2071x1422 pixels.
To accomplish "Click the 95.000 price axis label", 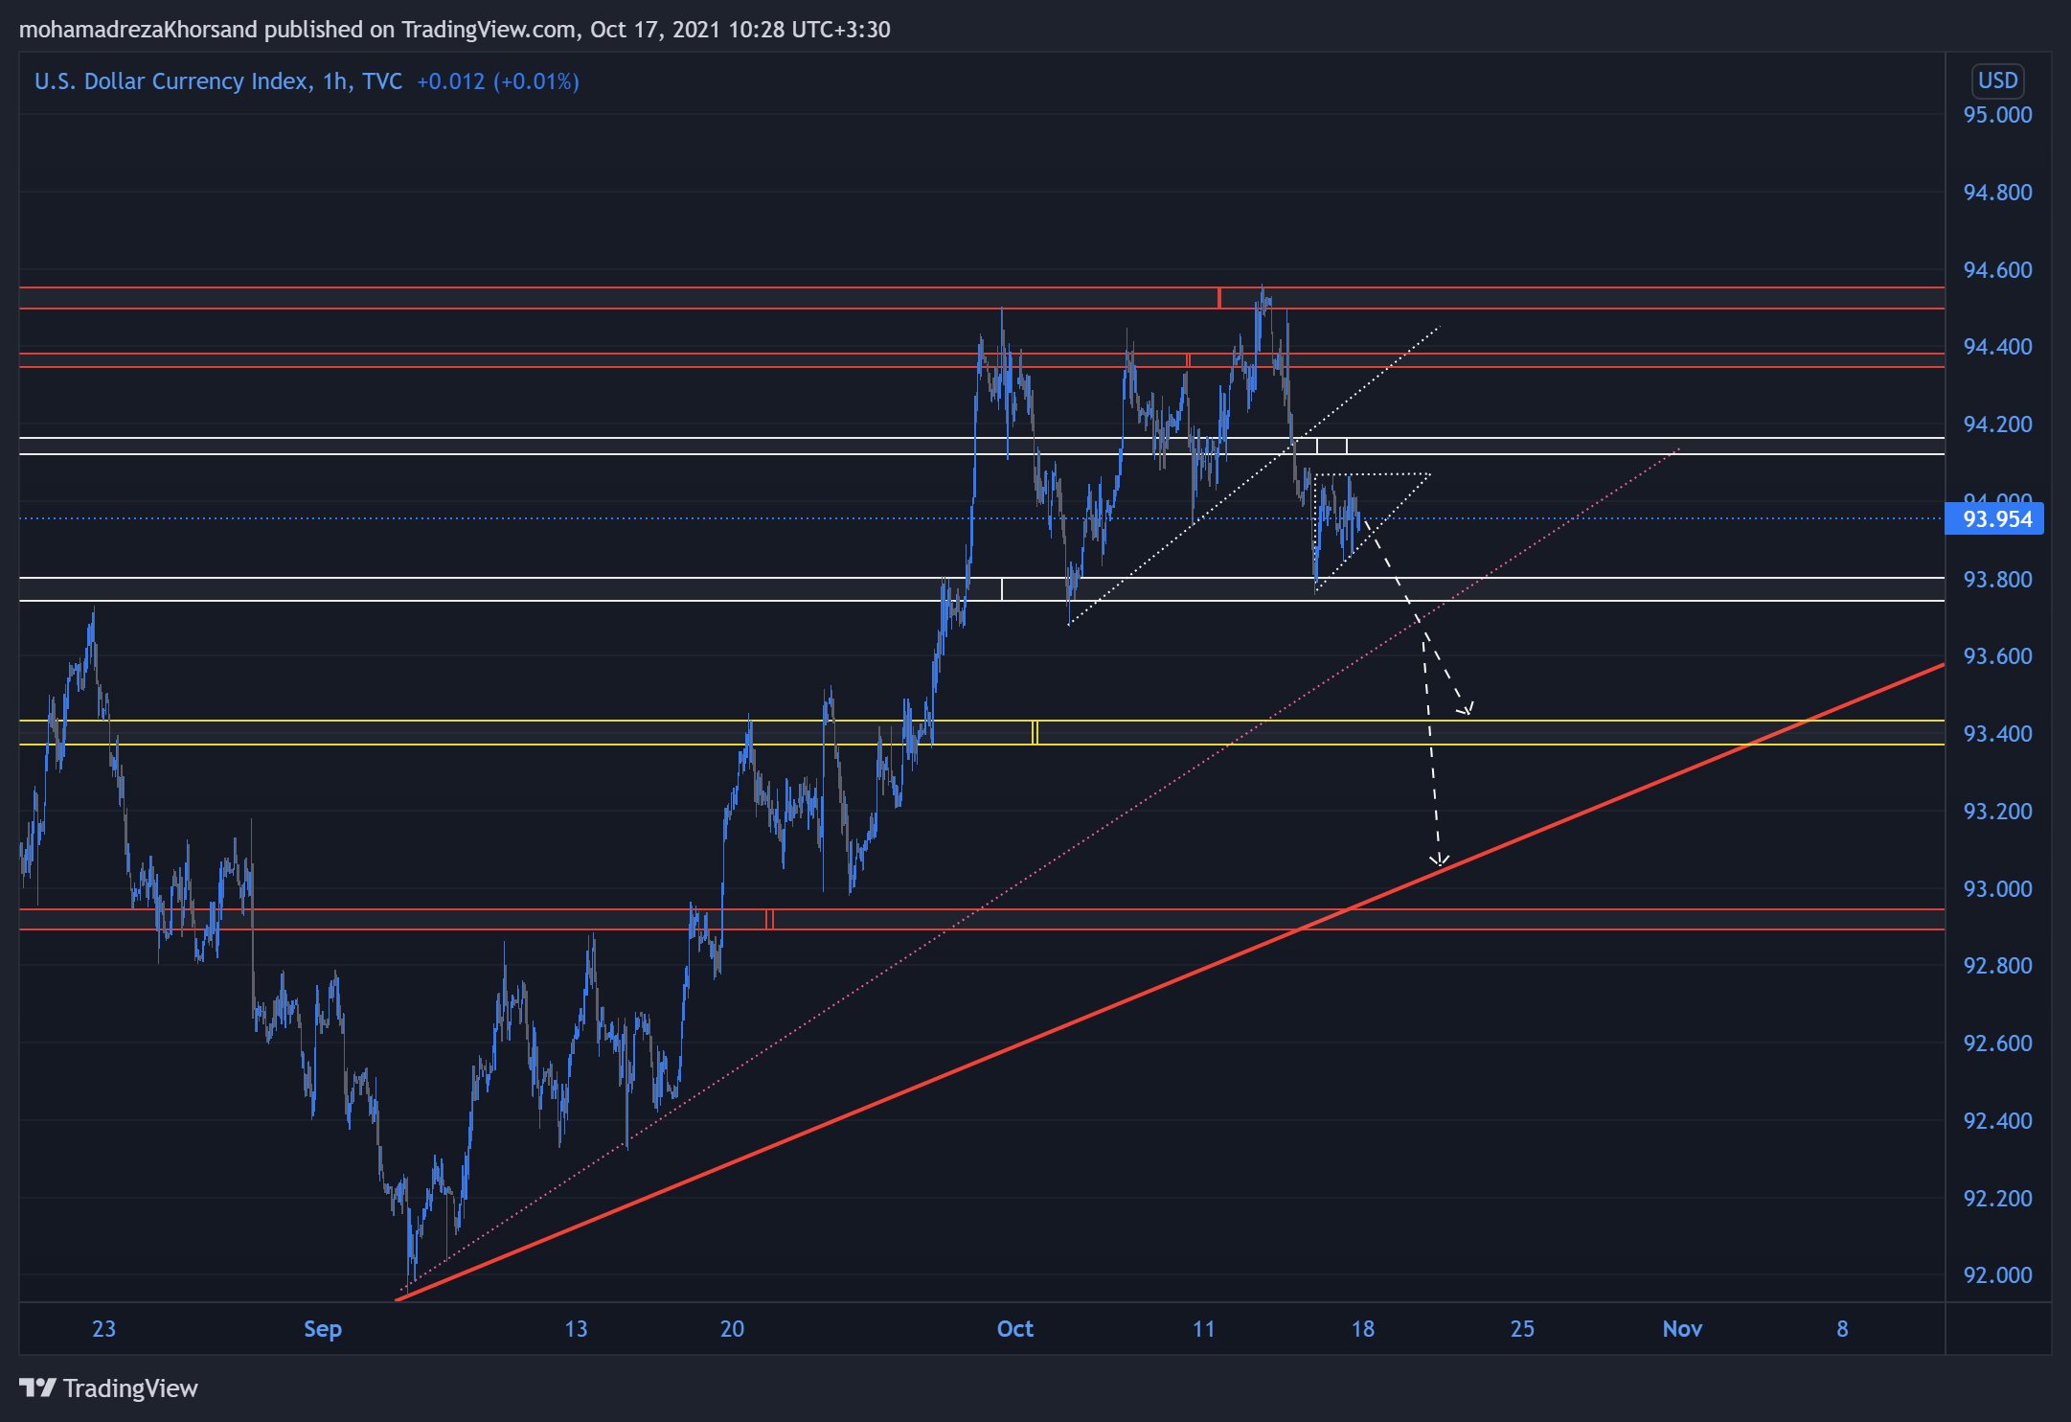I will pos(1997,115).
